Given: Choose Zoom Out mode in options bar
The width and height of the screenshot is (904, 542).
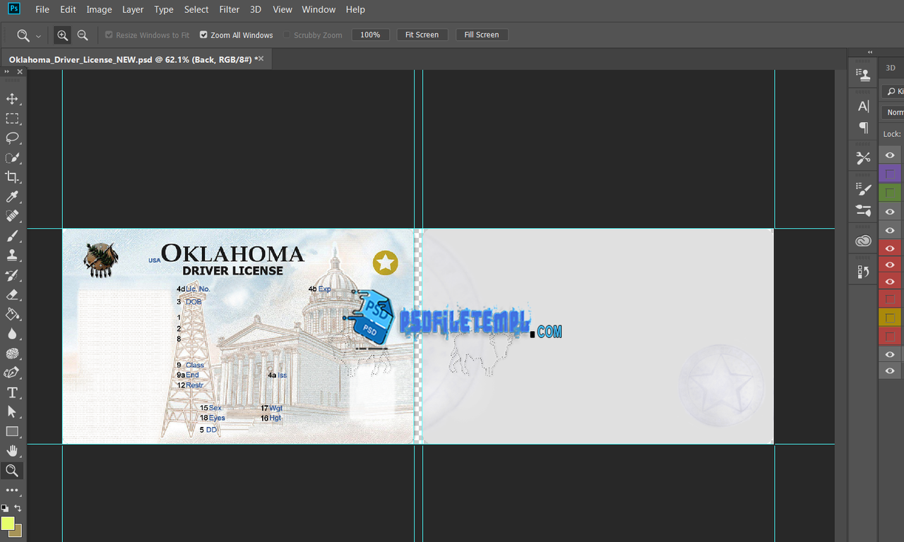Looking at the screenshot, I should 83,35.
